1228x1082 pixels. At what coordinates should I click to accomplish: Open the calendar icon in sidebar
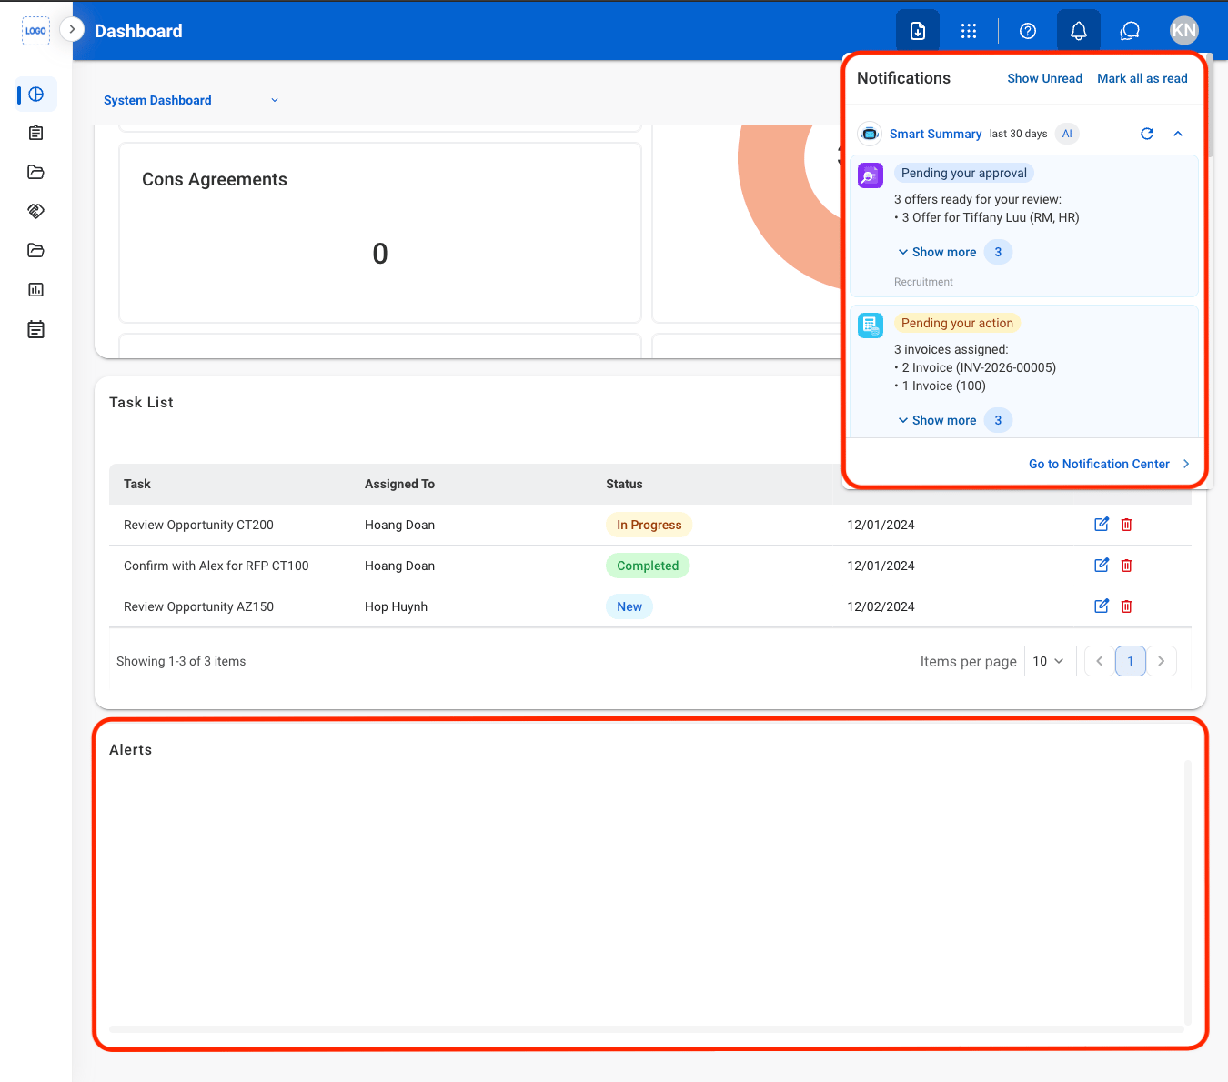coord(35,329)
